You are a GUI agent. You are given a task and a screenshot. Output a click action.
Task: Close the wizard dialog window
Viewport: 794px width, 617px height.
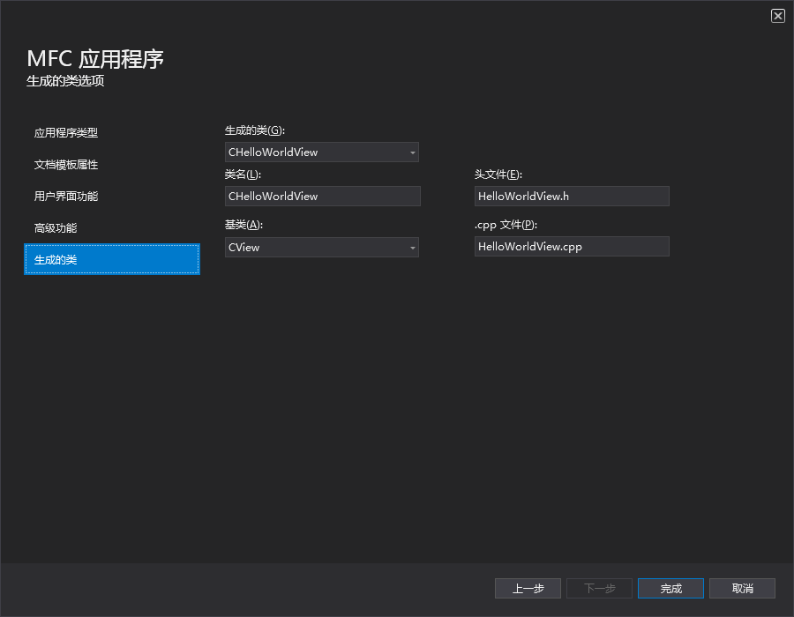pos(778,15)
